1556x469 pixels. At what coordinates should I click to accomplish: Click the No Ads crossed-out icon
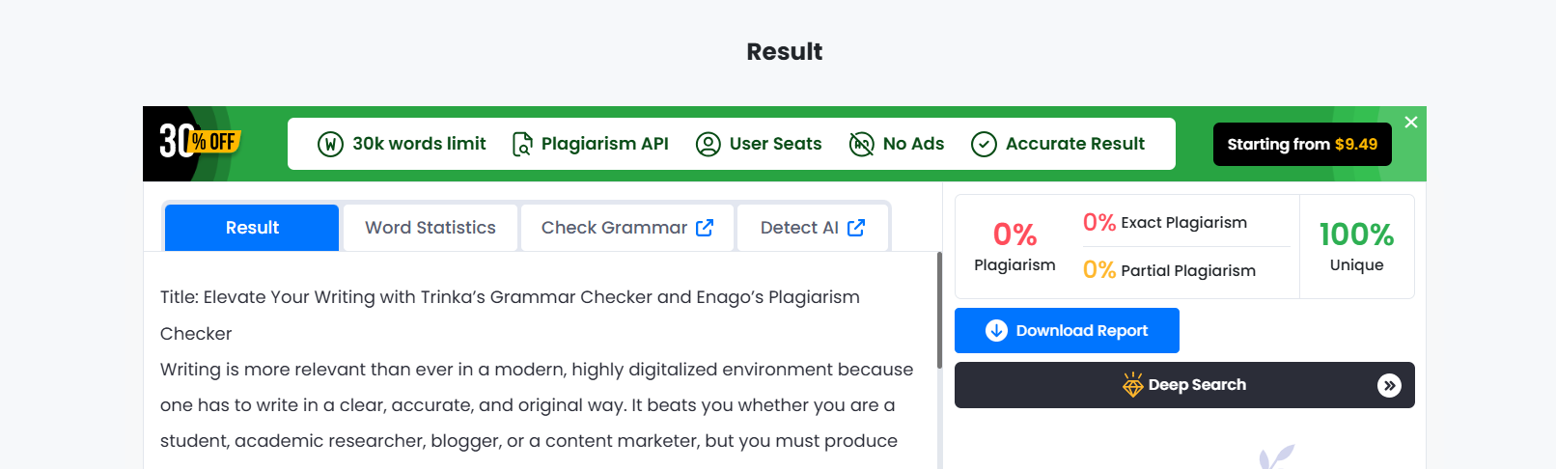(x=861, y=145)
